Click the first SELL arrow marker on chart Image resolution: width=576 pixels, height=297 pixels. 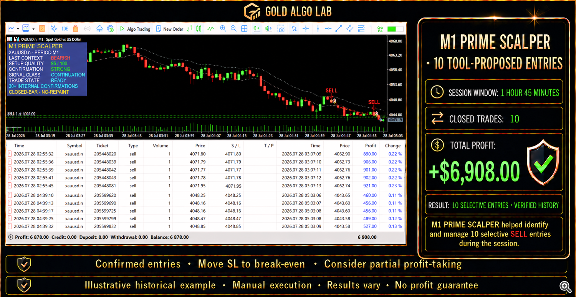point(331,96)
